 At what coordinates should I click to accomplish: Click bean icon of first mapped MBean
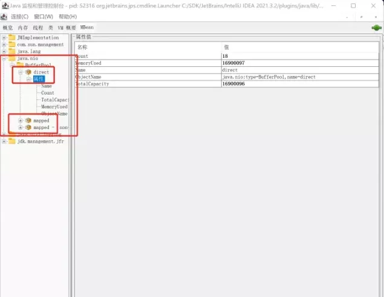click(28, 120)
